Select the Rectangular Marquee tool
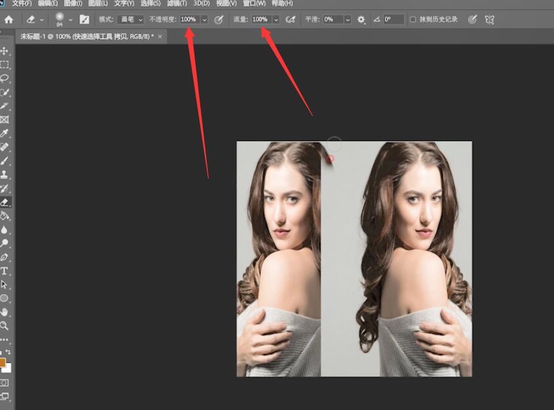This screenshot has width=554, height=410. (5, 64)
